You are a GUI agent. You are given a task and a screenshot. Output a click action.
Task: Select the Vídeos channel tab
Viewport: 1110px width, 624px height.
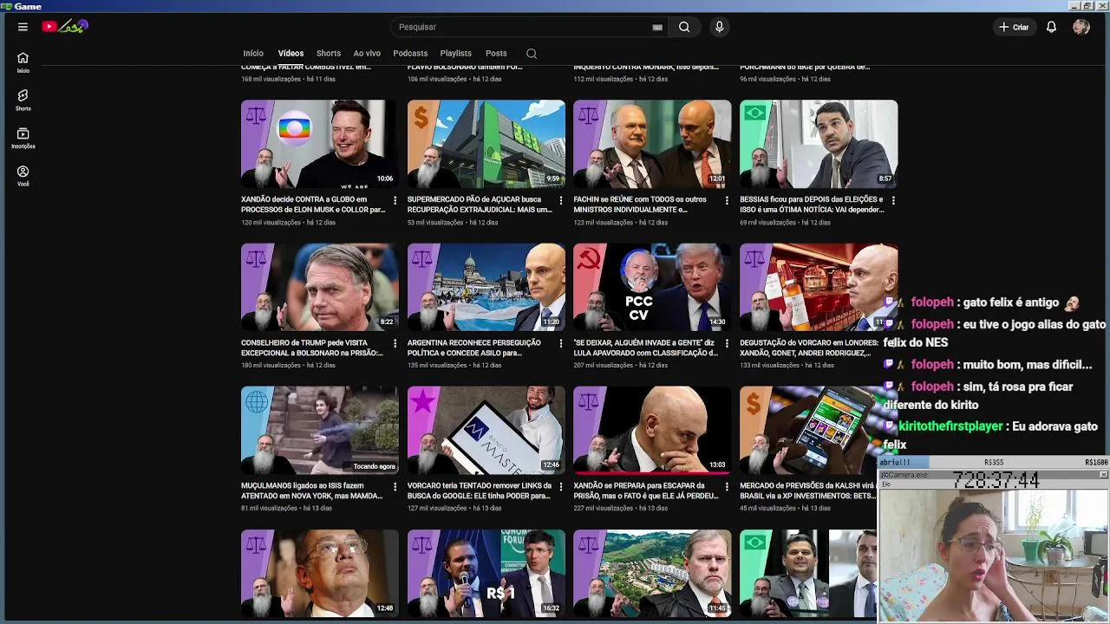(291, 54)
